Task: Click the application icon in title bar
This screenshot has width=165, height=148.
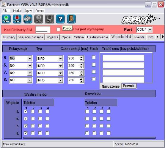Action: click(4, 4)
